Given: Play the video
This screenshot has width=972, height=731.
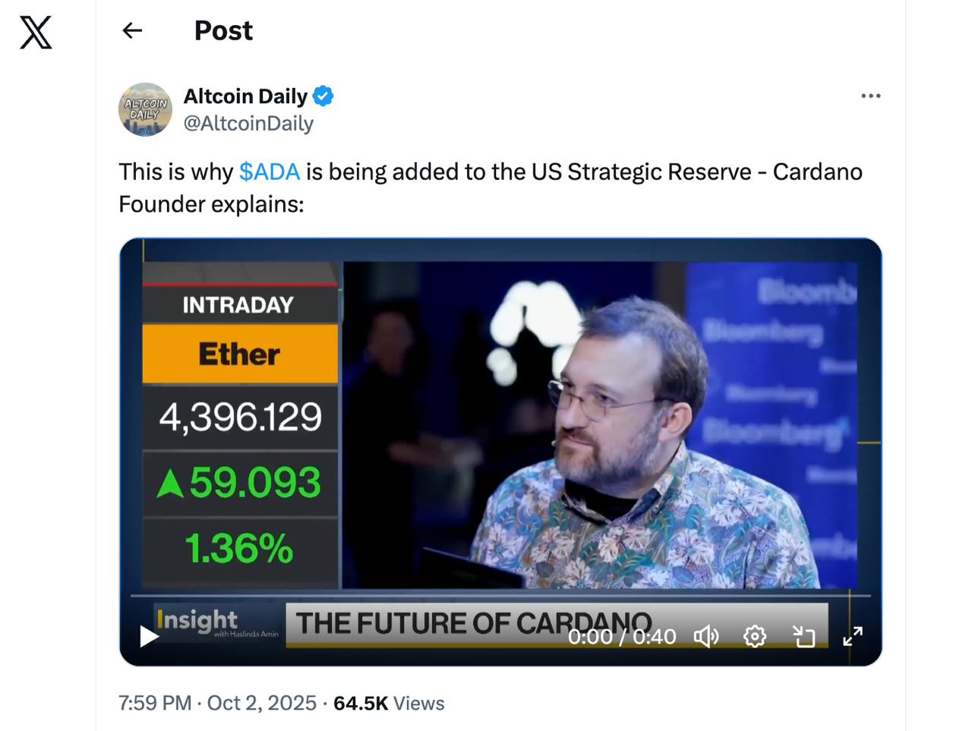Looking at the screenshot, I should coord(149,636).
